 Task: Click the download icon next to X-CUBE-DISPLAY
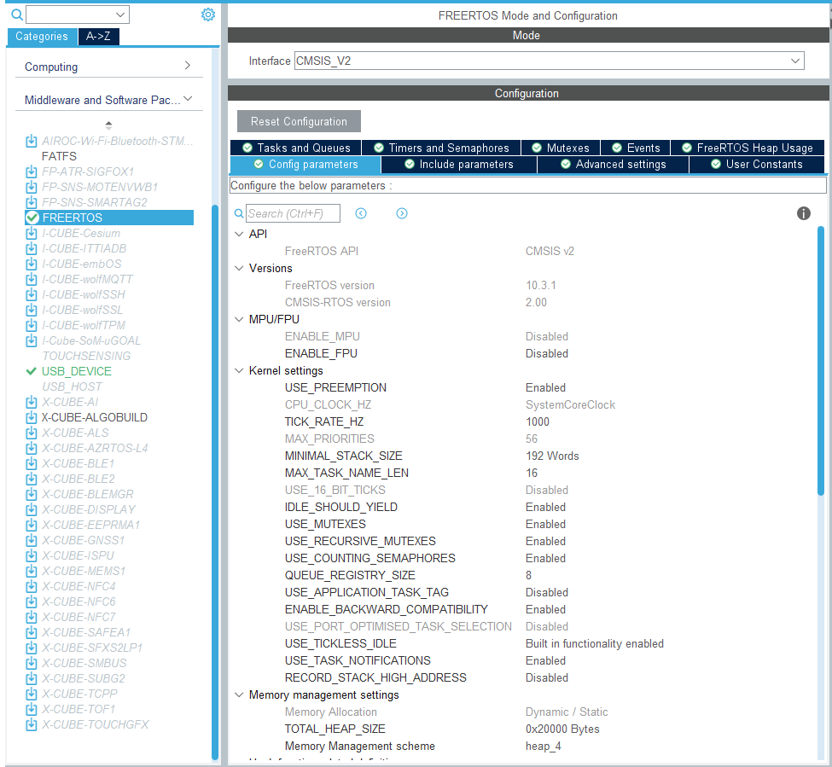(x=32, y=509)
